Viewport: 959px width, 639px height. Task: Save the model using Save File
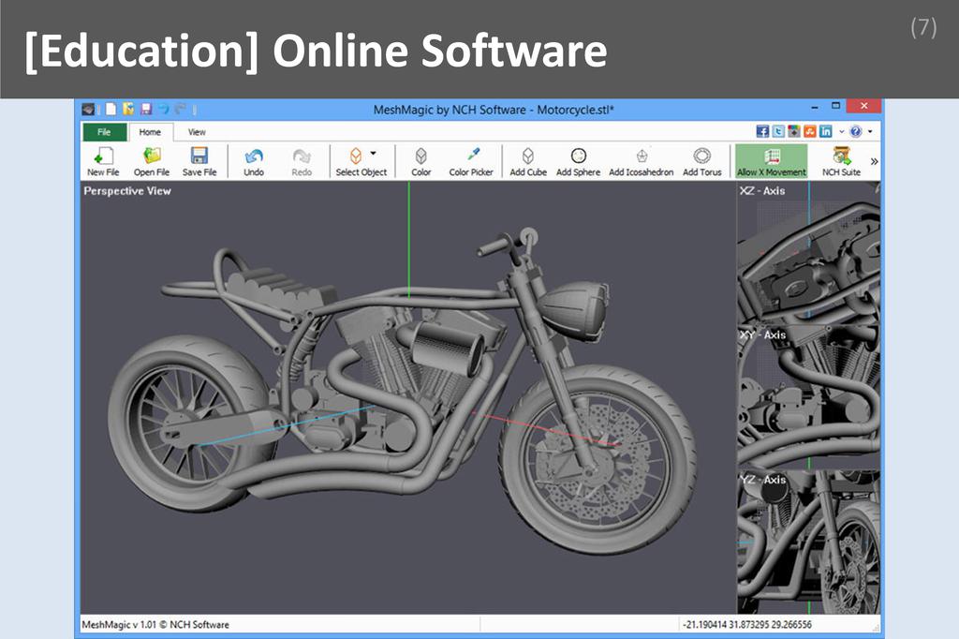(199, 160)
